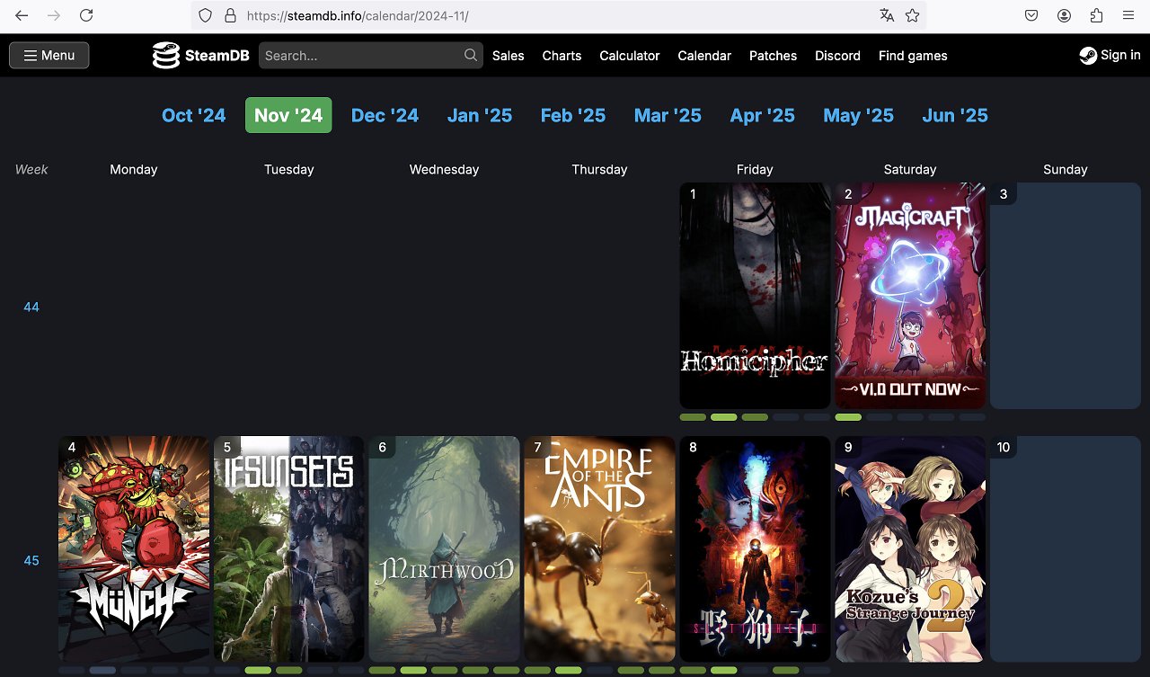Click the search magnifier icon
The image size is (1150, 677).
(x=471, y=56)
